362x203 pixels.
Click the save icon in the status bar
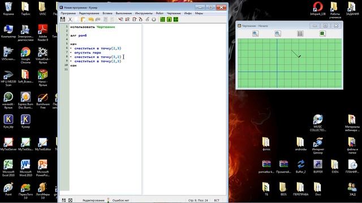click(x=64, y=200)
